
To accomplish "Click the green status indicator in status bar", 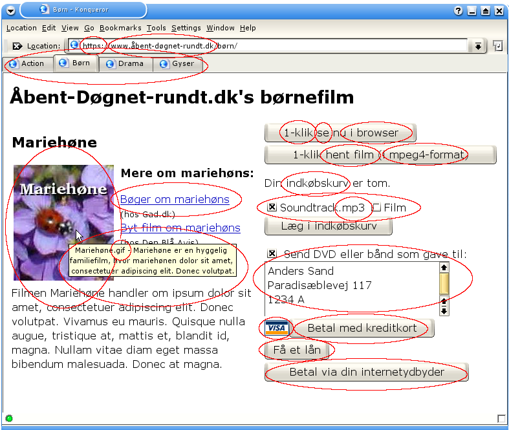I will pyautogui.click(x=9, y=418).
